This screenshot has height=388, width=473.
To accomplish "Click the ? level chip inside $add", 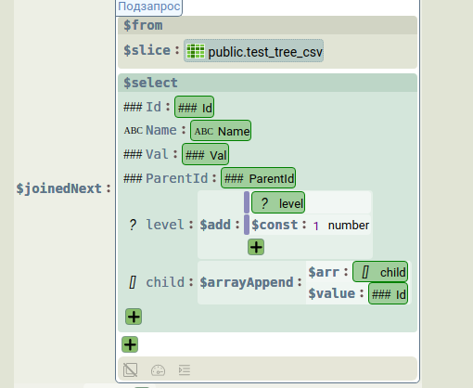I will point(278,202).
